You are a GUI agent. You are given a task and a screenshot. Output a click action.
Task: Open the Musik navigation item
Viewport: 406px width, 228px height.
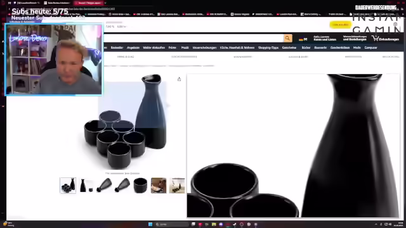(185, 47)
